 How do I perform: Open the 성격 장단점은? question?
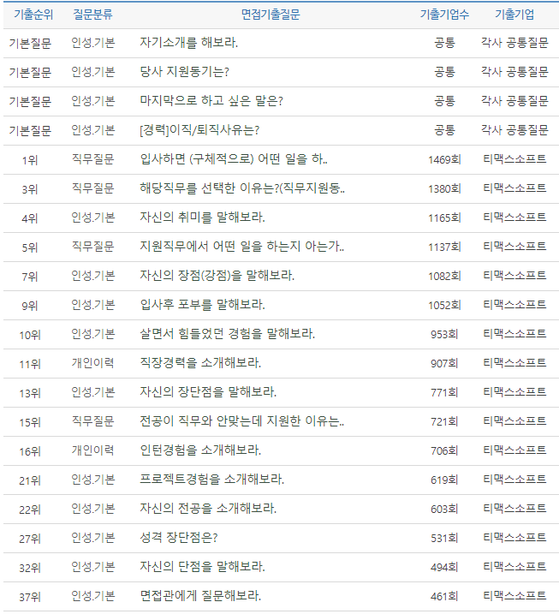click(179, 538)
